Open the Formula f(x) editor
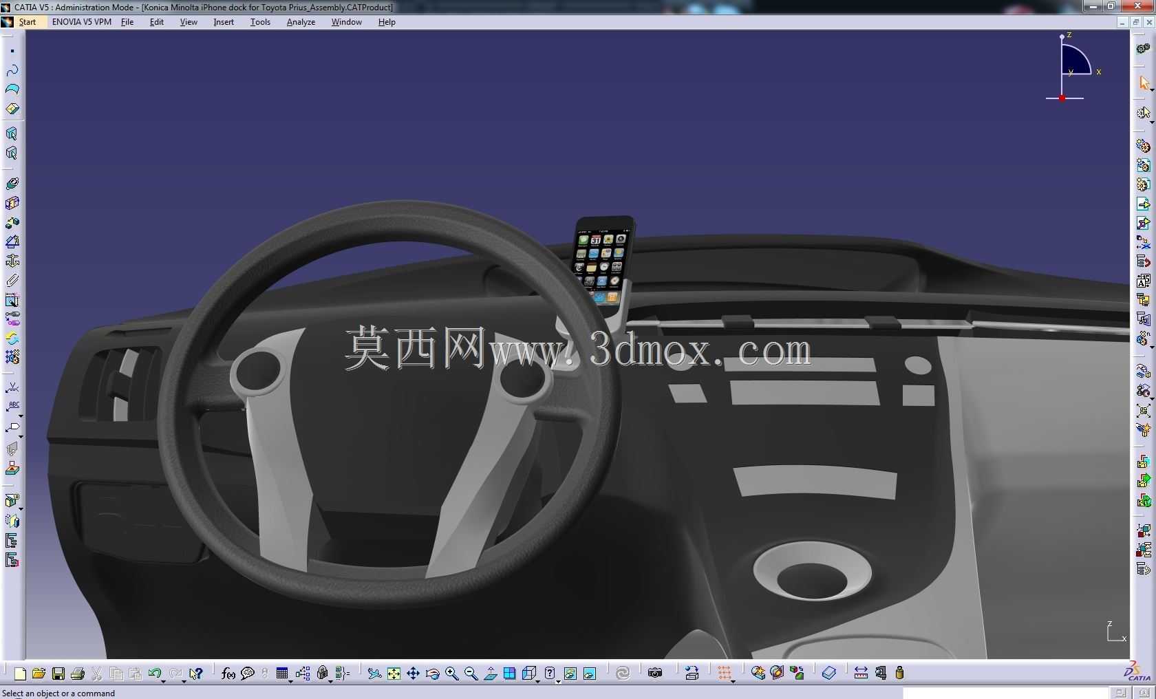The width and height of the screenshot is (1156, 699). pyautogui.click(x=228, y=674)
